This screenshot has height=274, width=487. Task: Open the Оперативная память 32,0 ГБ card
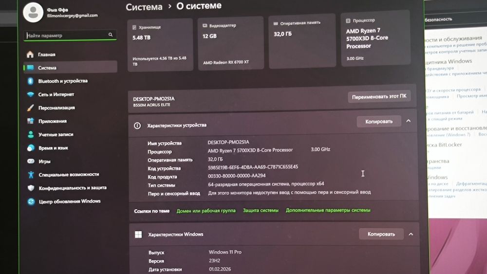[302, 41]
